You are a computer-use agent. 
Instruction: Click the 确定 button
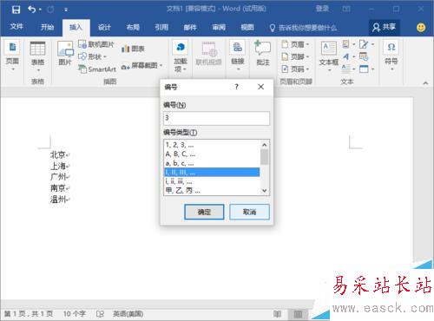pyautogui.click(x=204, y=212)
